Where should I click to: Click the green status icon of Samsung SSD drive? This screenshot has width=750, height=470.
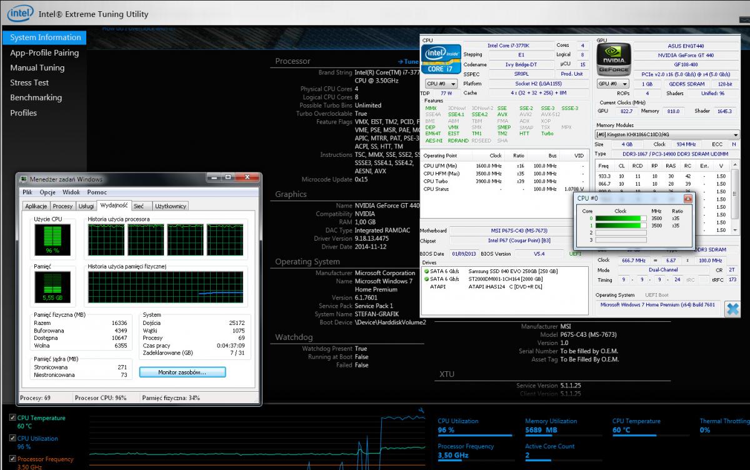(x=426, y=271)
